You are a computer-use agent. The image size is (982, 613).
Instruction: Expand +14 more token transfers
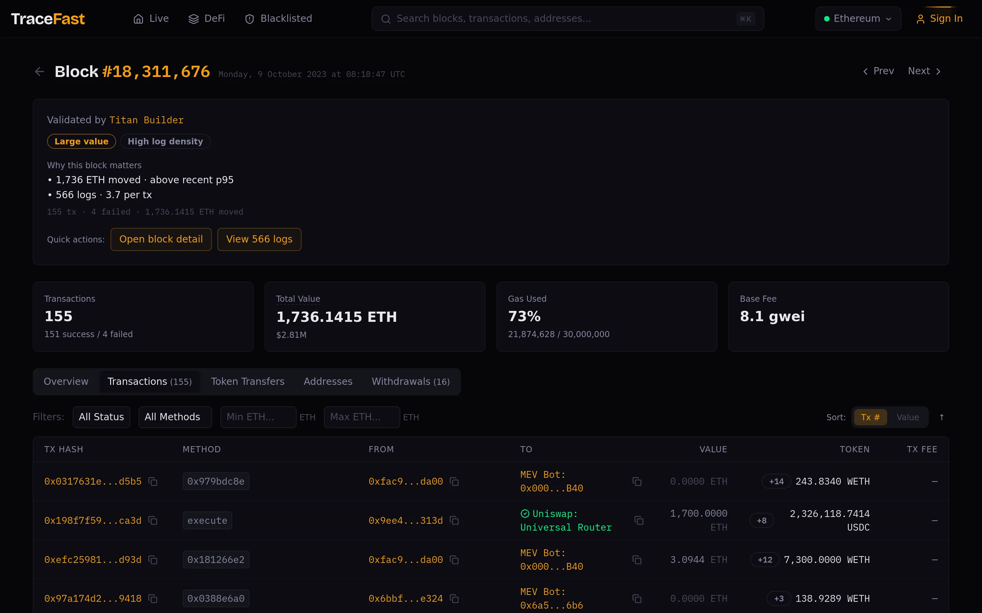coord(776,481)
